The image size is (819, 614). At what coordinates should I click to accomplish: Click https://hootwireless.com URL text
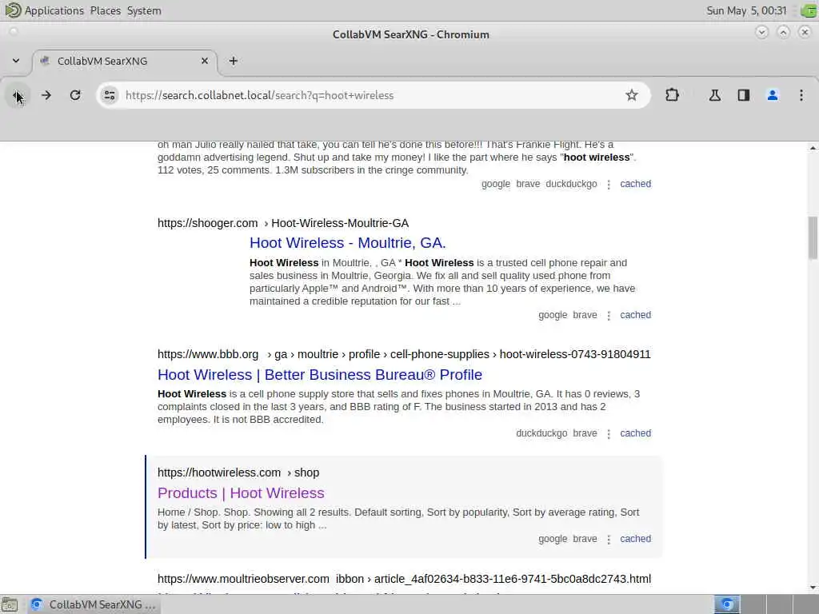[219, 472]
